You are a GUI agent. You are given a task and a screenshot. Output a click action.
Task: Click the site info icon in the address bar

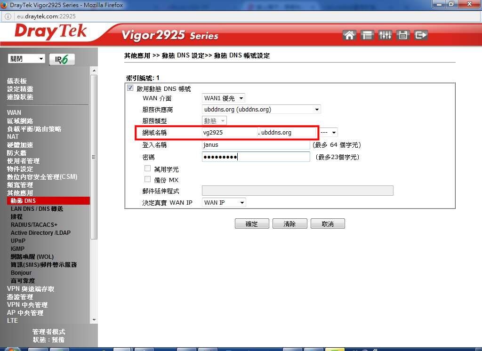click(x=8, y=16)
